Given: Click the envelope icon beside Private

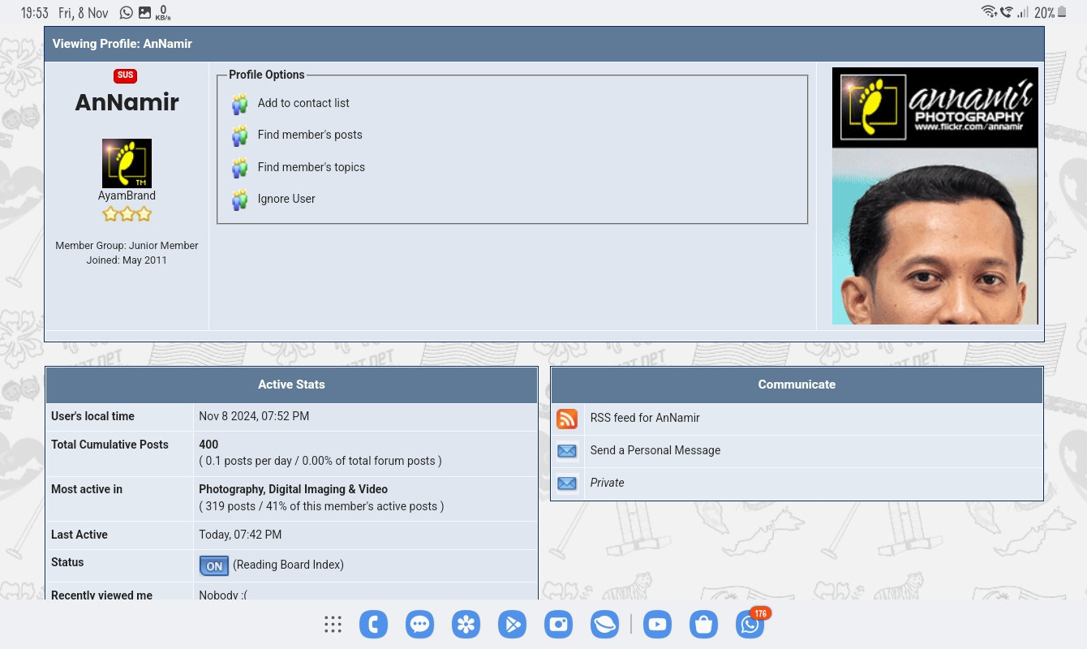Looking at the screenshot, I should [567, 484].
